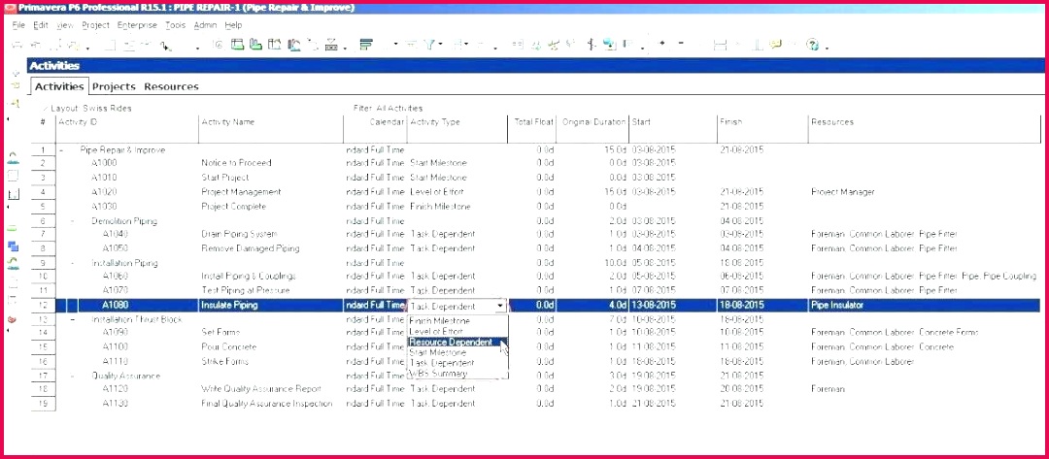Click the Total Float column header
The height and width of the screenshot is (459, 1049).
pos(532,122)
